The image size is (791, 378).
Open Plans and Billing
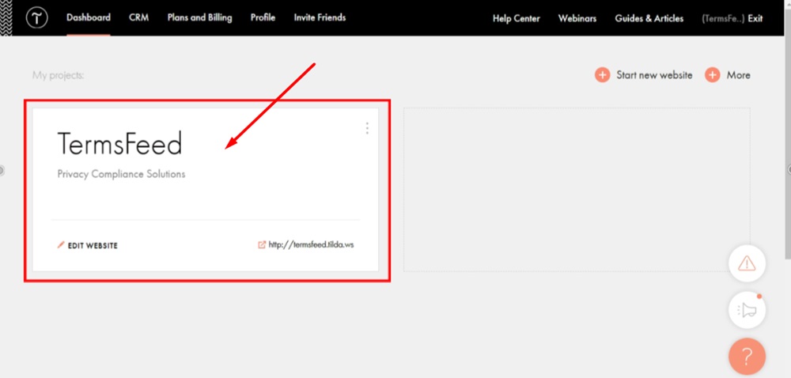[200, 17]
